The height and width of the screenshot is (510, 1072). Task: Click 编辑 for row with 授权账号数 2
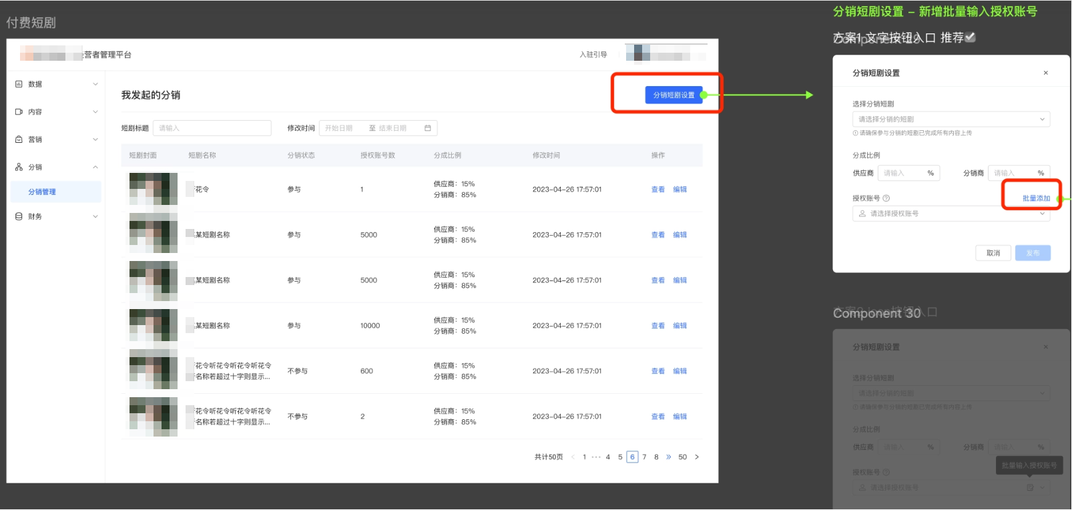pyautogui.click(x=680, y=417)
